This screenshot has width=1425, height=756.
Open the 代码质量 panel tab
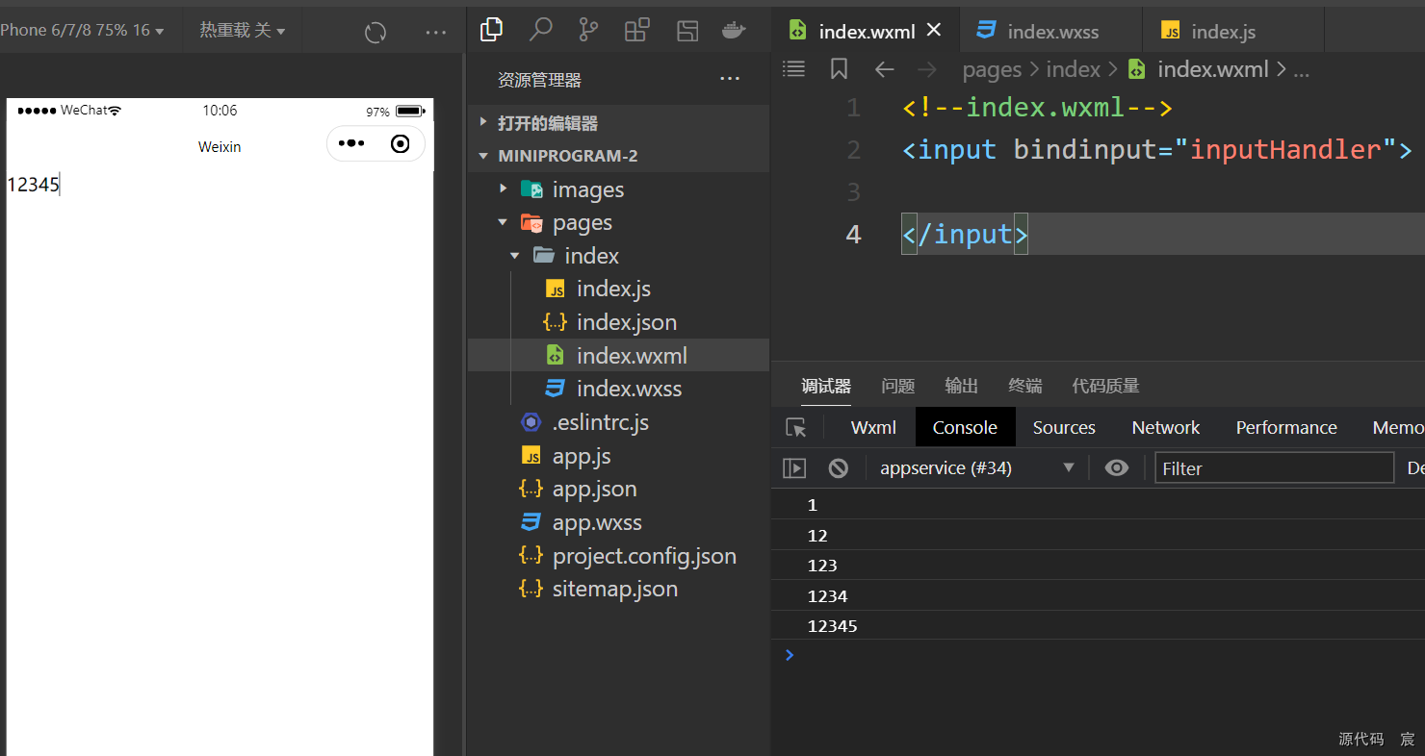1105,386
